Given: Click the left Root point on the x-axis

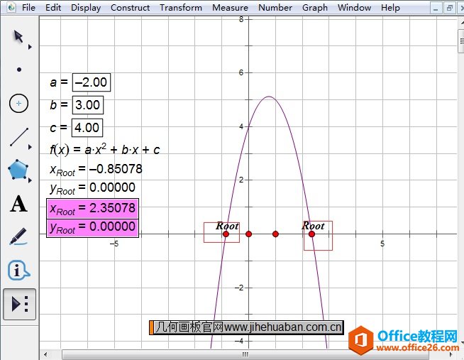Looking at the screenshot, I should pos(226,234).
